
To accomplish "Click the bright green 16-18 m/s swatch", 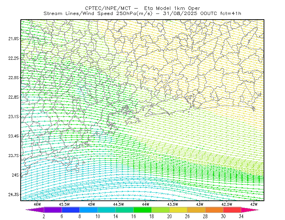I will pos(142,210).
